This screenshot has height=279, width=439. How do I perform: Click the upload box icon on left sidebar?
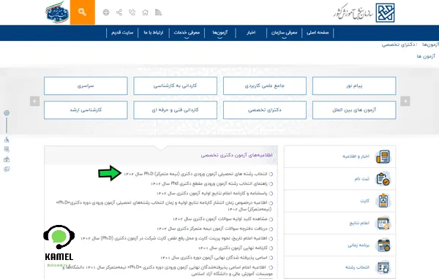(7, 159)
